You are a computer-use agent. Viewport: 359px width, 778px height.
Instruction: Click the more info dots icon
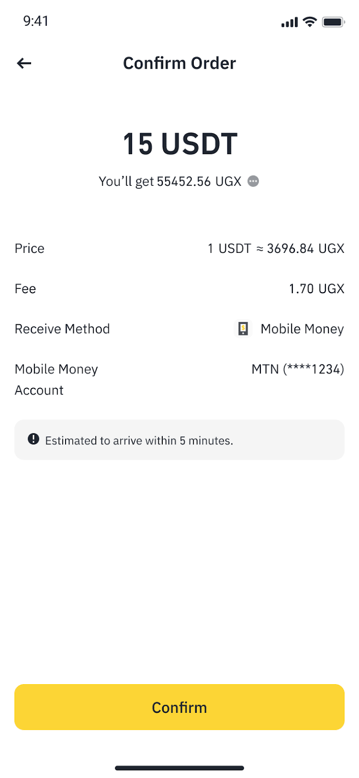click(253, 181)
